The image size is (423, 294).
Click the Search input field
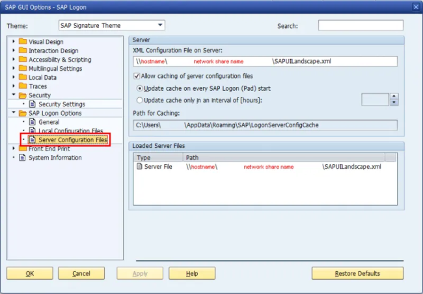[x=361, y=25]
